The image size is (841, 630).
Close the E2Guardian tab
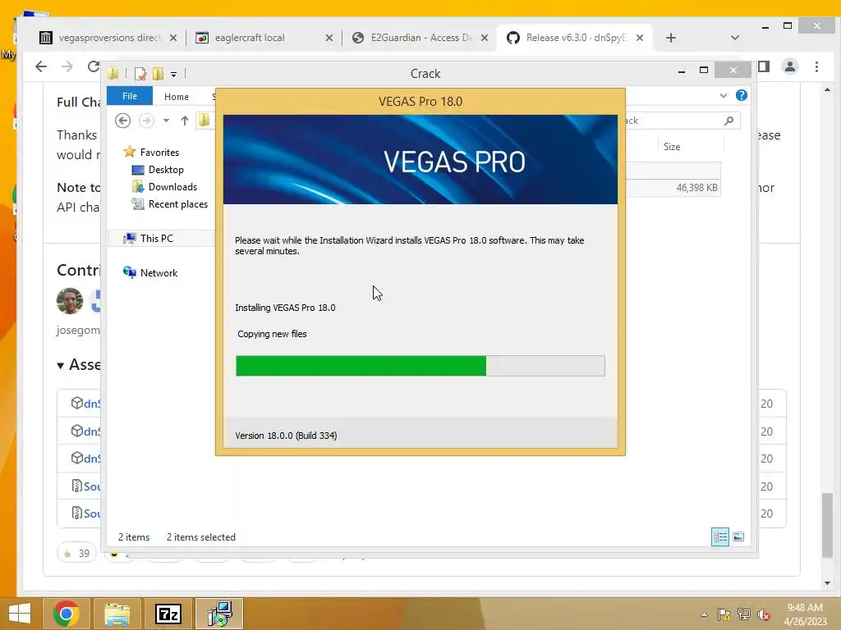pyautogui.click(x=485, y=38)
